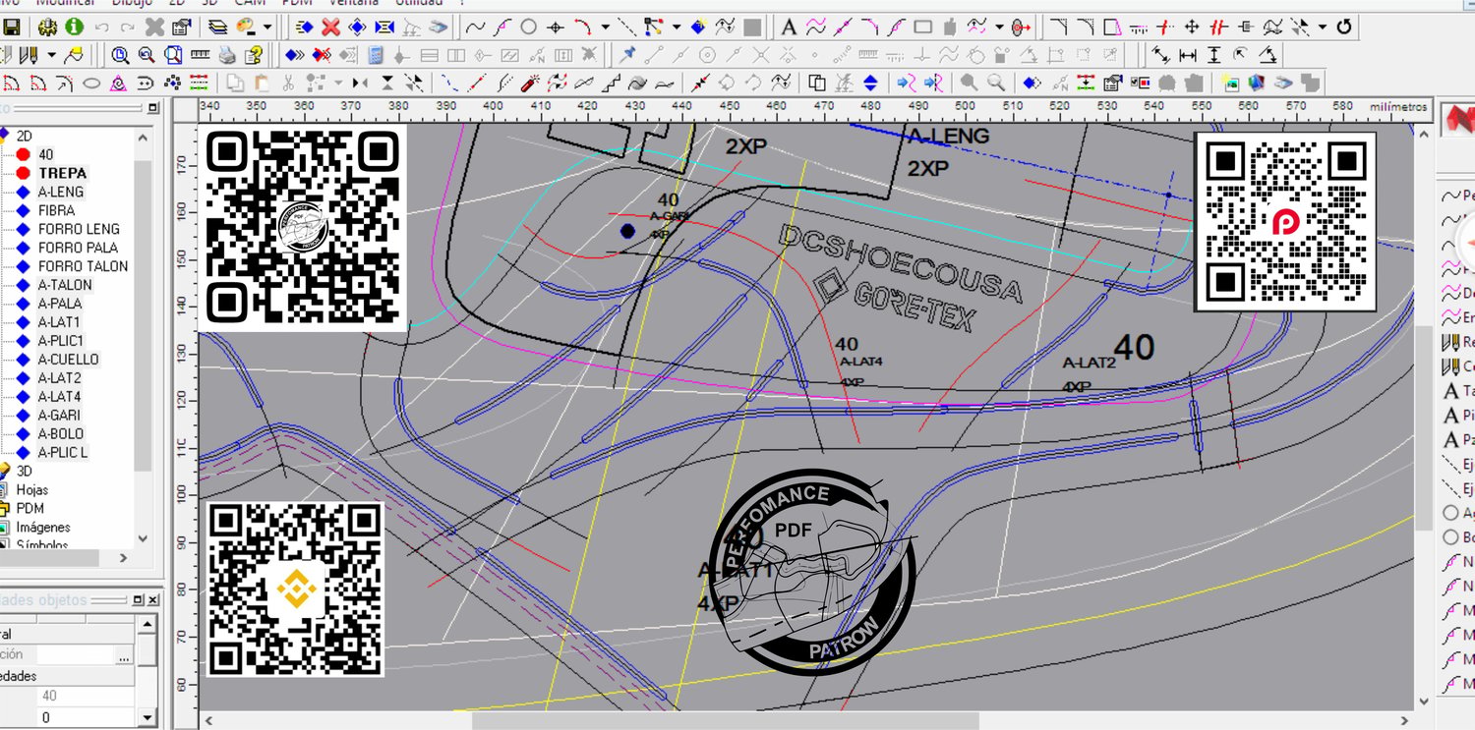Select the Hojas node in the tree
This screenshot has height=730, width=1475.
point(31,490)
